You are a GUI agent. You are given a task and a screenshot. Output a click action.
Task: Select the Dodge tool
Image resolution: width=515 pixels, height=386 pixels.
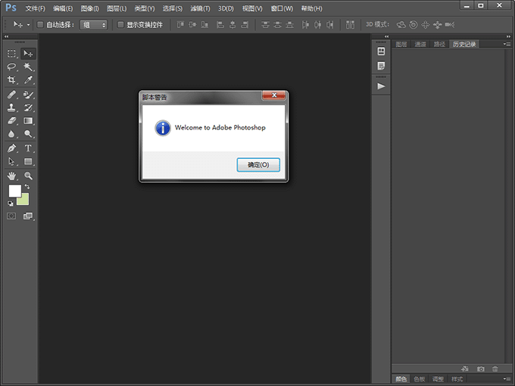(x=28, y=134)
